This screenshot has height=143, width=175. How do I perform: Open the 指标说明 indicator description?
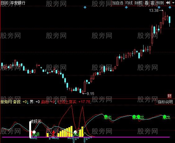165,102
